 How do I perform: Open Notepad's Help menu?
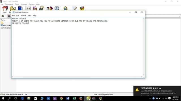point(35,16)
